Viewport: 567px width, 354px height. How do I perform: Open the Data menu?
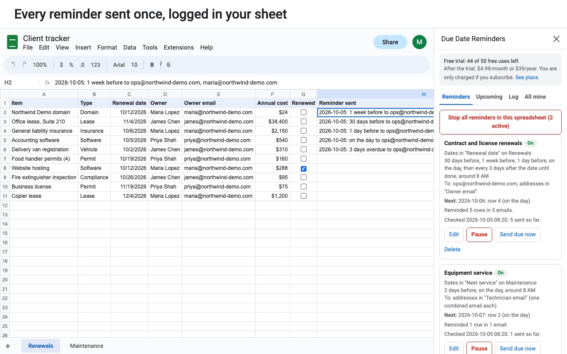coord(130,47)
